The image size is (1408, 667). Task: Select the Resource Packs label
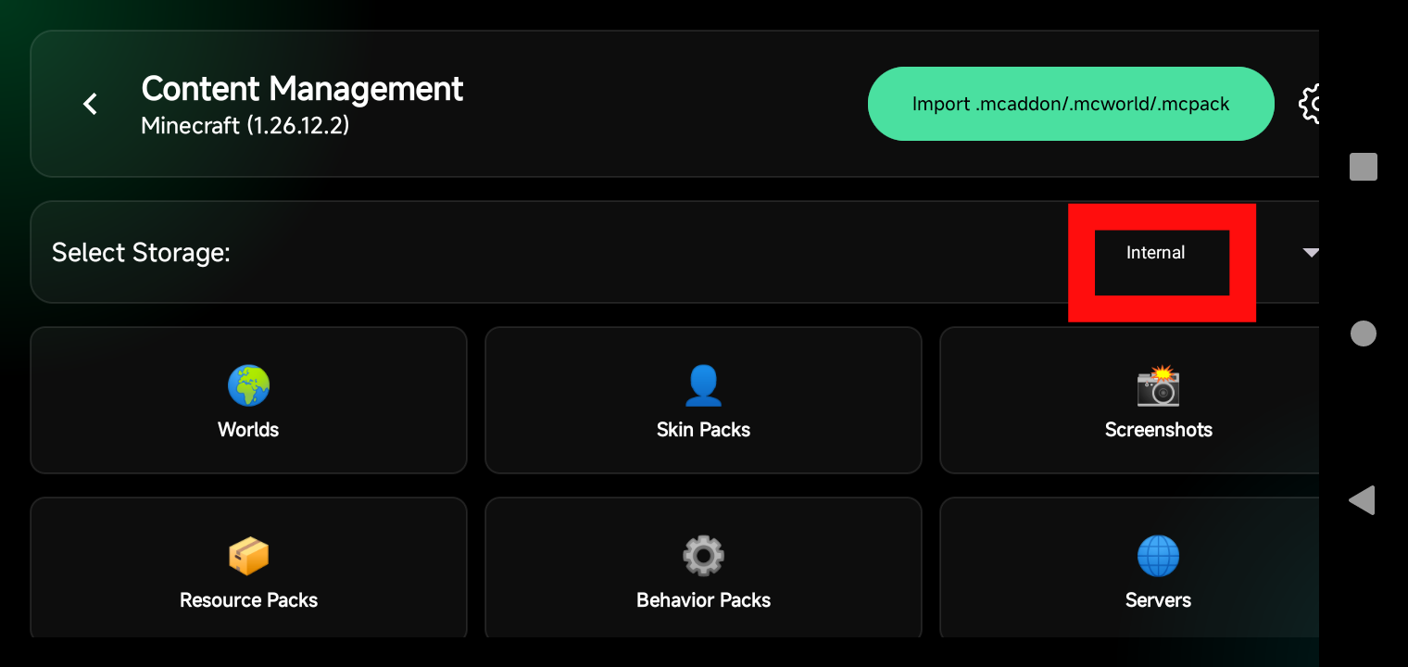[x=248, y=600]
